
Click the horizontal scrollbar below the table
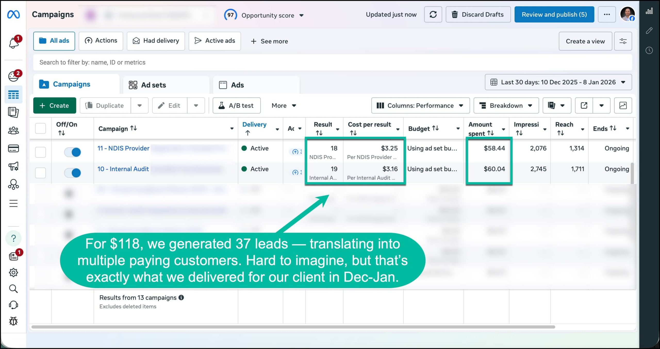293,327
